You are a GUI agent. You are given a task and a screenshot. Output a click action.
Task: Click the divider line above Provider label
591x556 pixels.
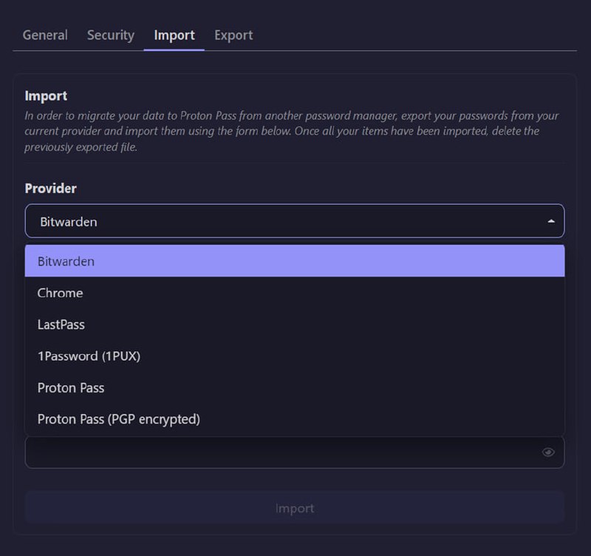294,163
